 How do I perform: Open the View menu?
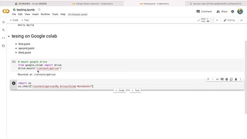pos(27,14)
